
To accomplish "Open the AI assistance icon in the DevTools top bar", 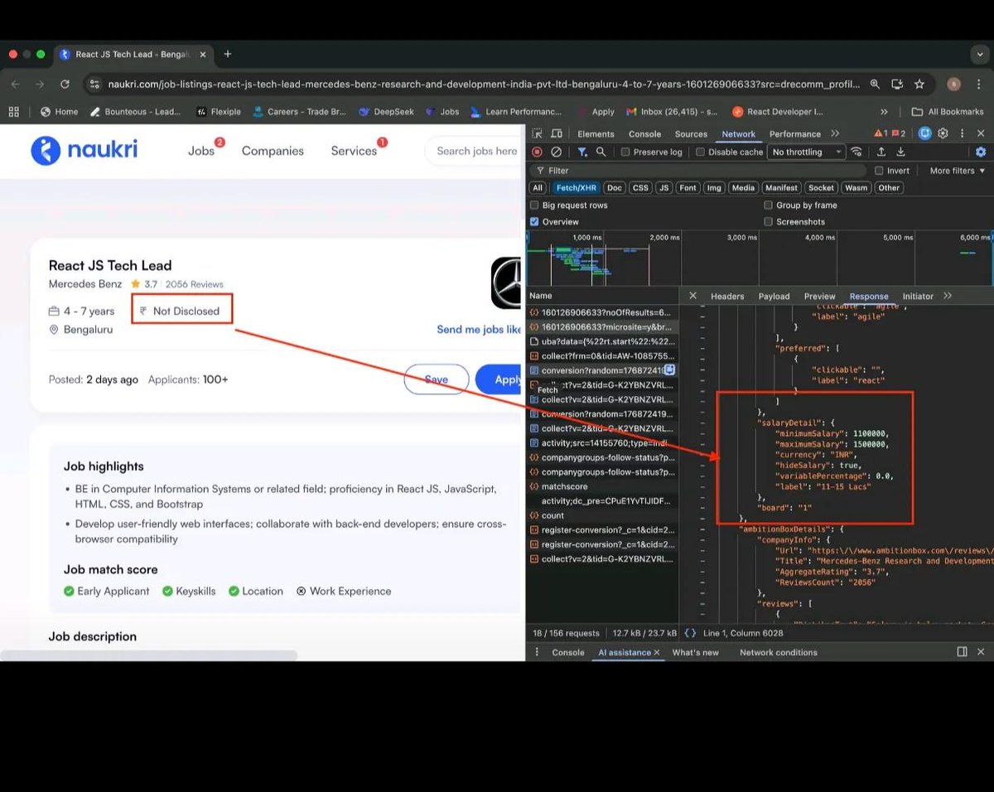I will pyautogui.click(x=925, y=133).
